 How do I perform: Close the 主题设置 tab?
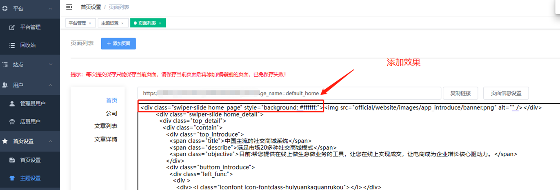click(122, 23)
